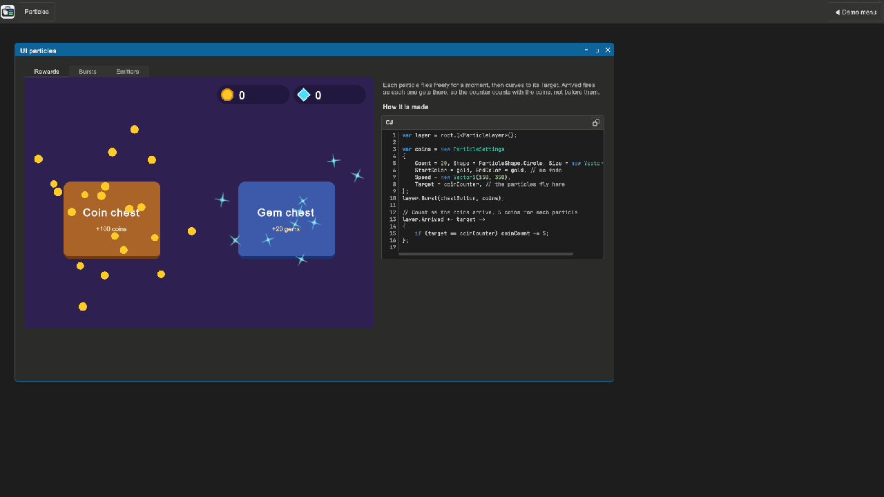Click code line "if (target == coinCounter)"
This screenshot has height=497, width=884.
(x=481, y=233)
